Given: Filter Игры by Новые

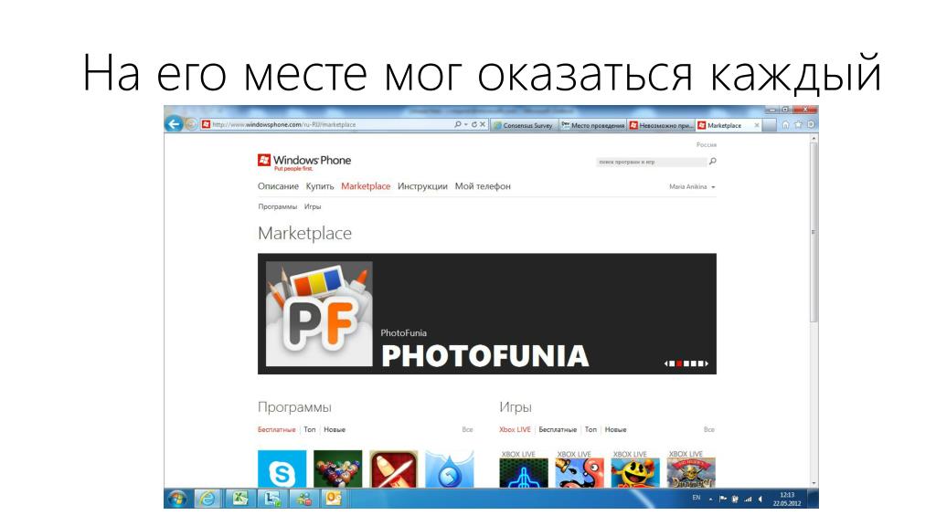Looking at the screenshot, I should (x=615, y=429).
